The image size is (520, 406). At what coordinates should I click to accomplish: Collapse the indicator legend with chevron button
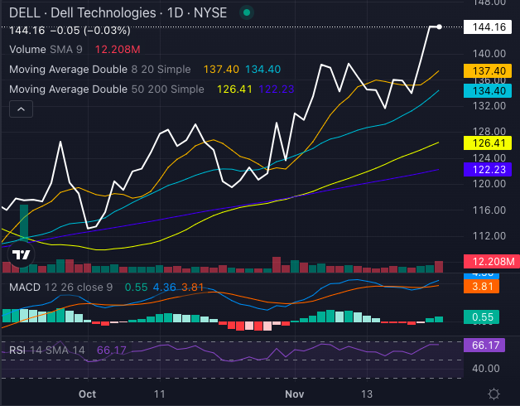coord(21,109)
